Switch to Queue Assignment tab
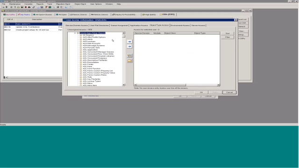299x168 pixels. tap(120, 25)
